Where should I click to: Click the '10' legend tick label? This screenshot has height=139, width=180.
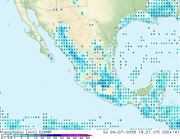tap(35, 138)
